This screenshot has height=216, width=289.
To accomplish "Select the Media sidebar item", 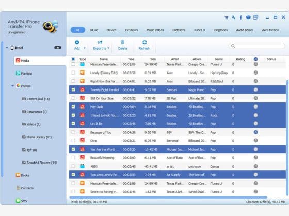I will coord(40,61).
